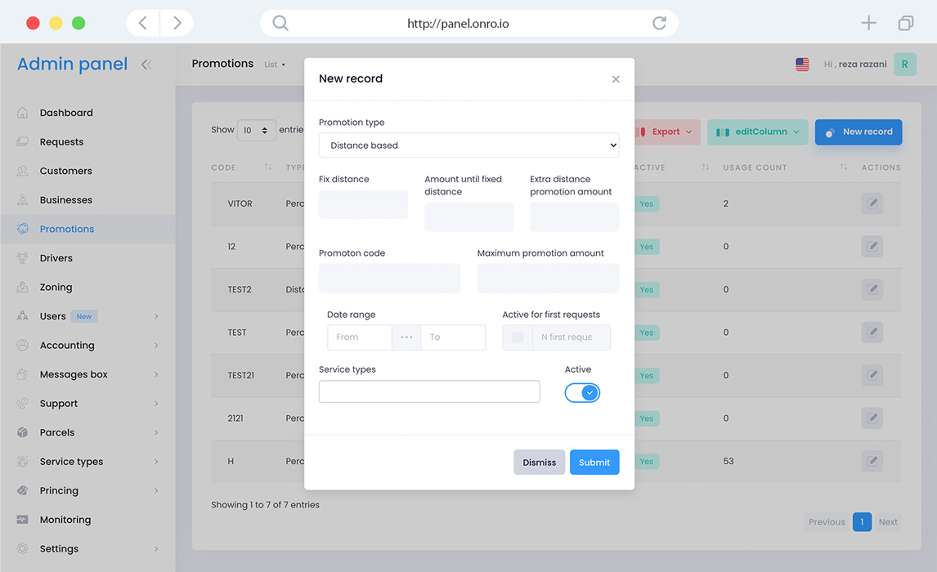Viewport: 937px width, 572px height.
Task: Click the From date field
Action: pyautogui.click(x=358, y=337)
